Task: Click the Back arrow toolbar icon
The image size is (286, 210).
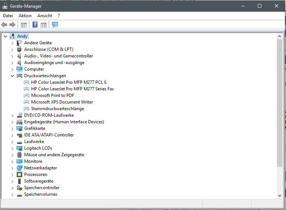Action: pyautogui.click(x=4, y=25)
